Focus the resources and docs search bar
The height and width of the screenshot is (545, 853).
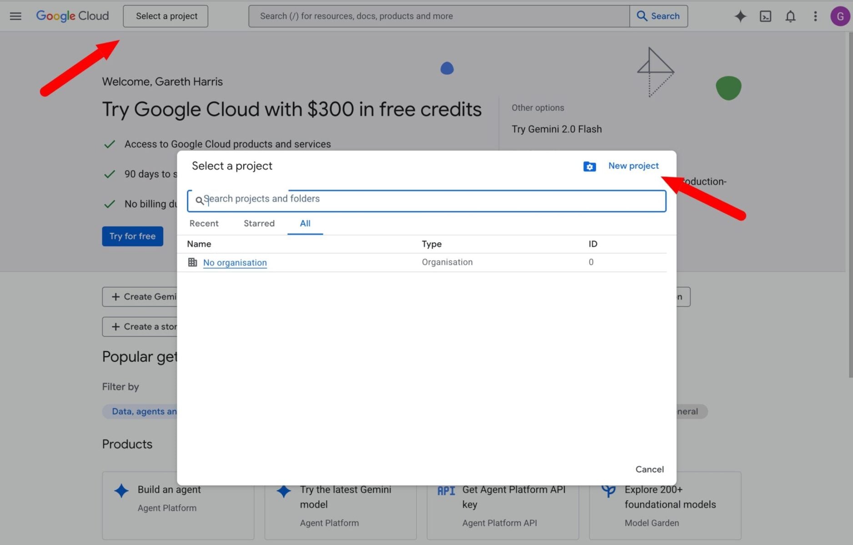pos(439,16)
